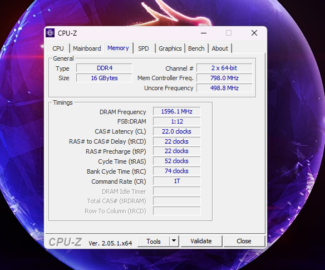Click the 1596.1 MHz DRAM frequency value
325x270 pixels.
tap(177, 111)
